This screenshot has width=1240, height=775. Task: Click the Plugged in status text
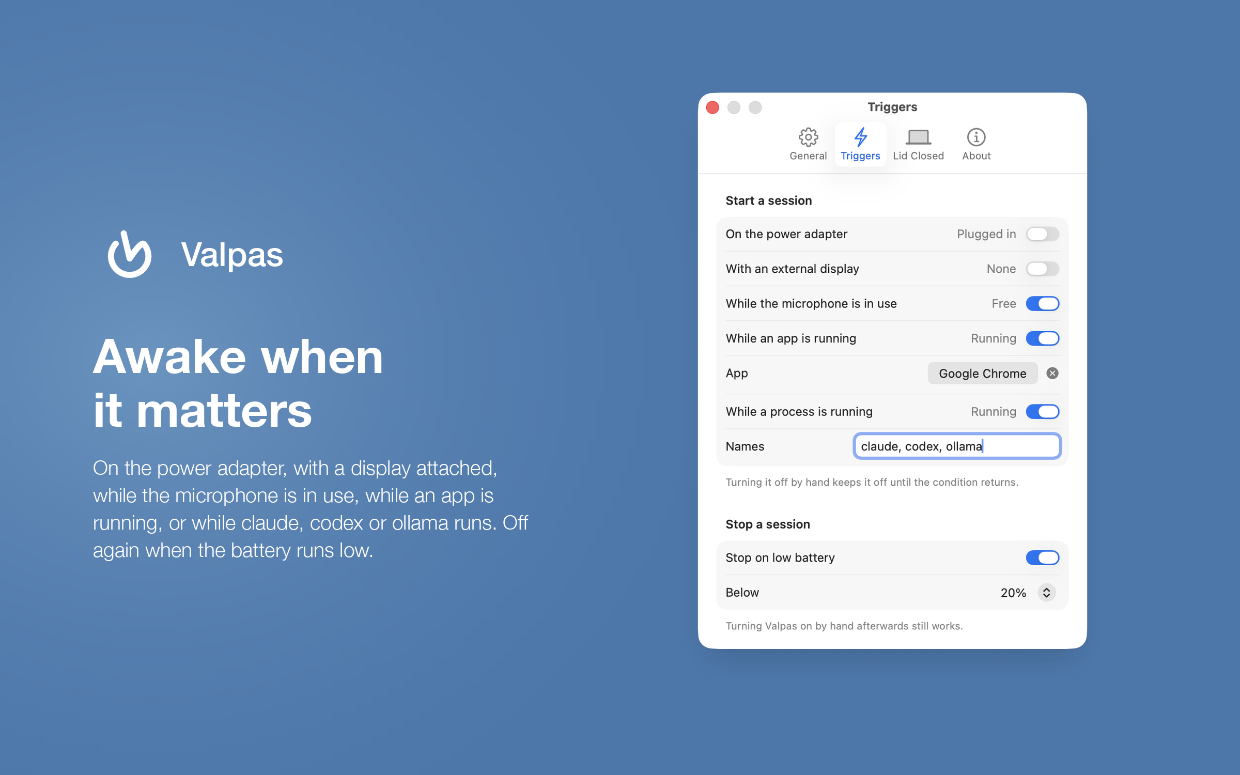pyautogui.click(x=986, y=234)
